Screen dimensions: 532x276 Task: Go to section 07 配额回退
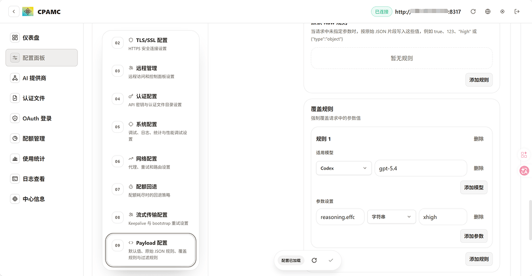pyautogui.click(x=151, y=190)
